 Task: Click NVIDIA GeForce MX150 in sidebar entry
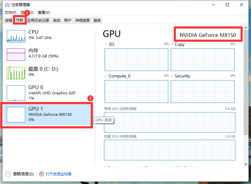[x=50, y=115]
